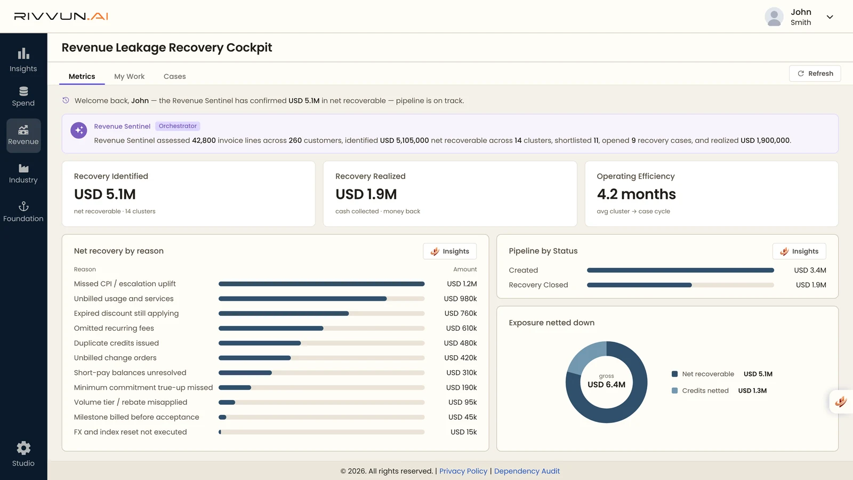The height and width of the screenshot is (480, 853).
Task: Click the Missed CPI escalation uplift bar
Action: (321, 284)
